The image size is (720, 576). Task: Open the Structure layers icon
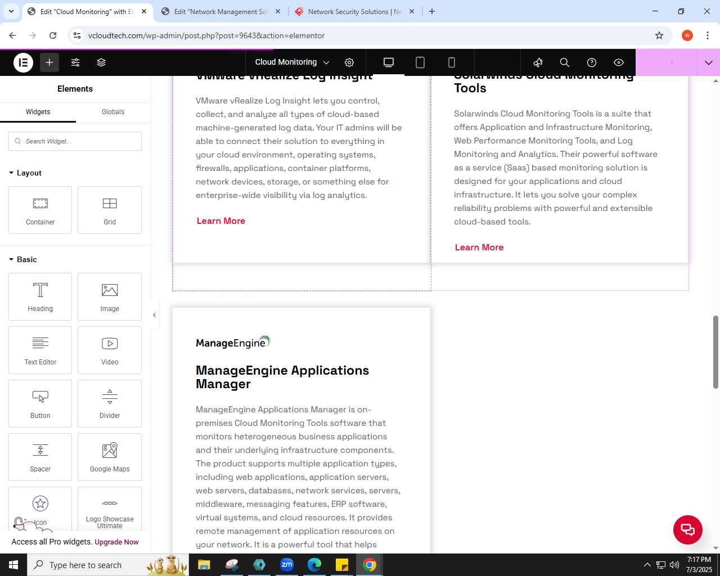pos(101,62)
